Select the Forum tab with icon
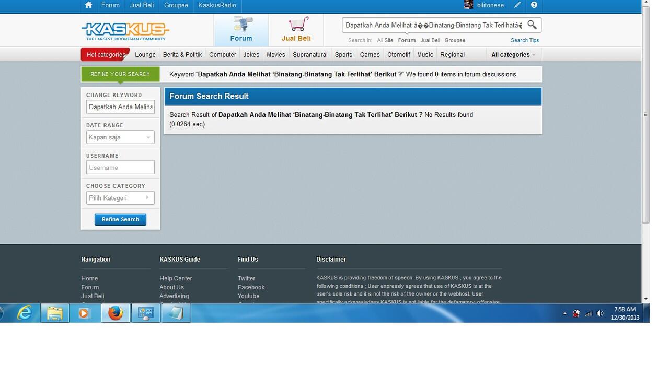This screenshot has height=376, width=669. (241, 30)
